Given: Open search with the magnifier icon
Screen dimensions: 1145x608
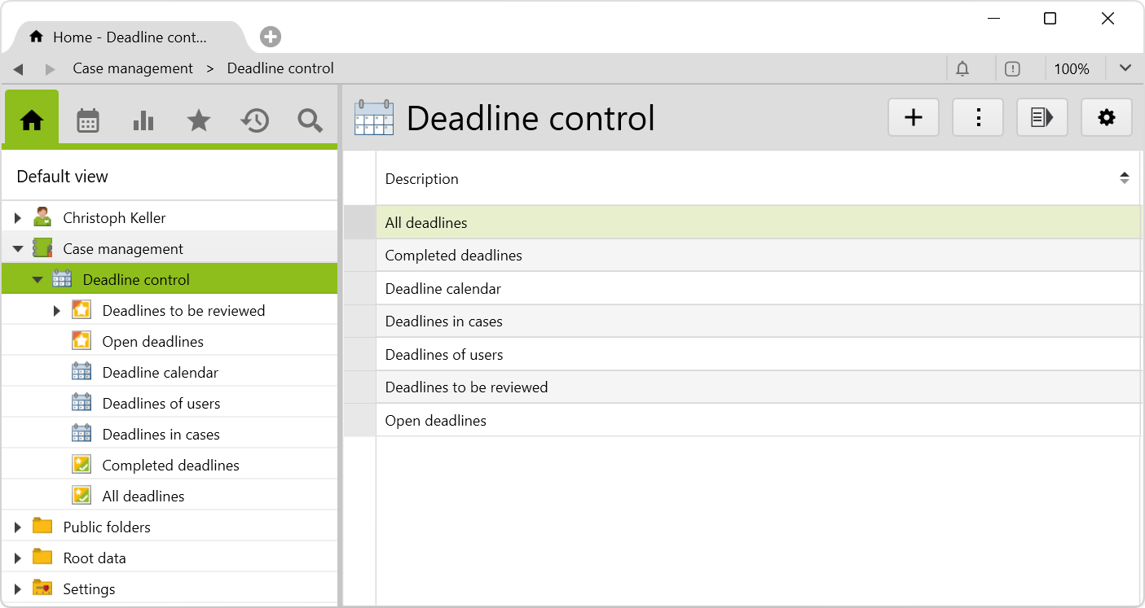Looking at the screenshot, I should pos(310,120).
